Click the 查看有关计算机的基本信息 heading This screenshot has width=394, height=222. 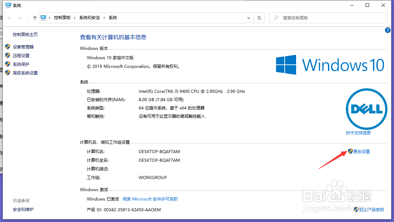tap(113, 37)
